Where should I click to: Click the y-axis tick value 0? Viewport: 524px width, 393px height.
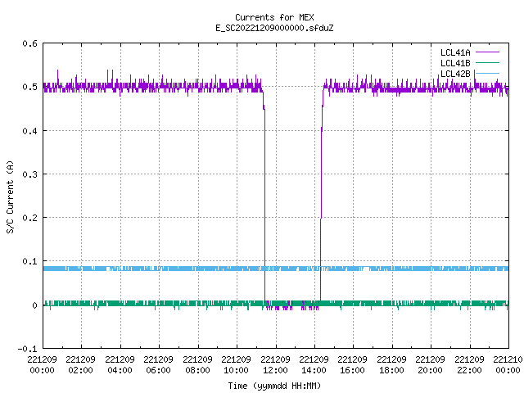34,305
